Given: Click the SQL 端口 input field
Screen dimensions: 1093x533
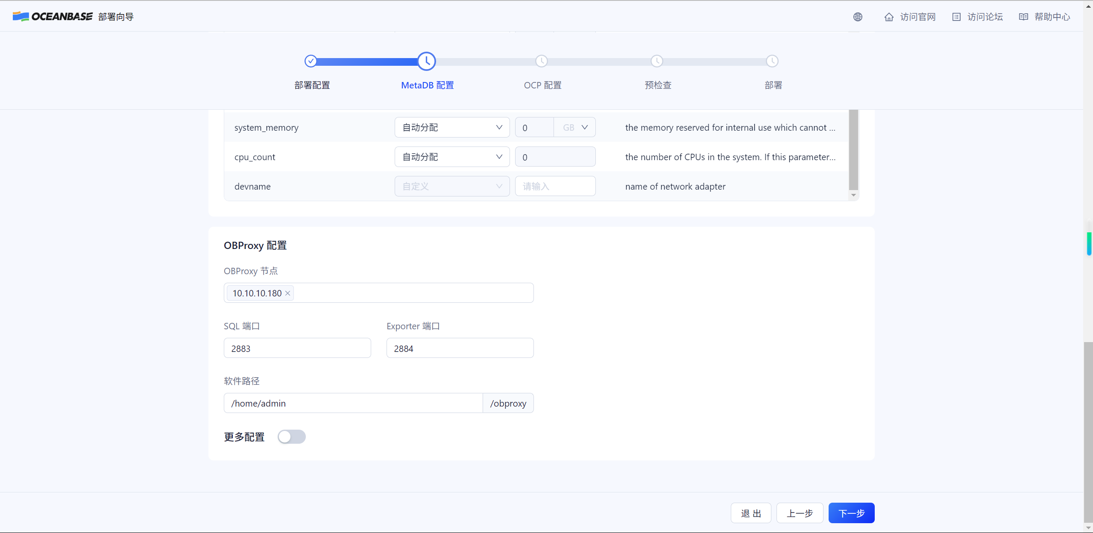Looking at the screenshot, I should point(297,348).
